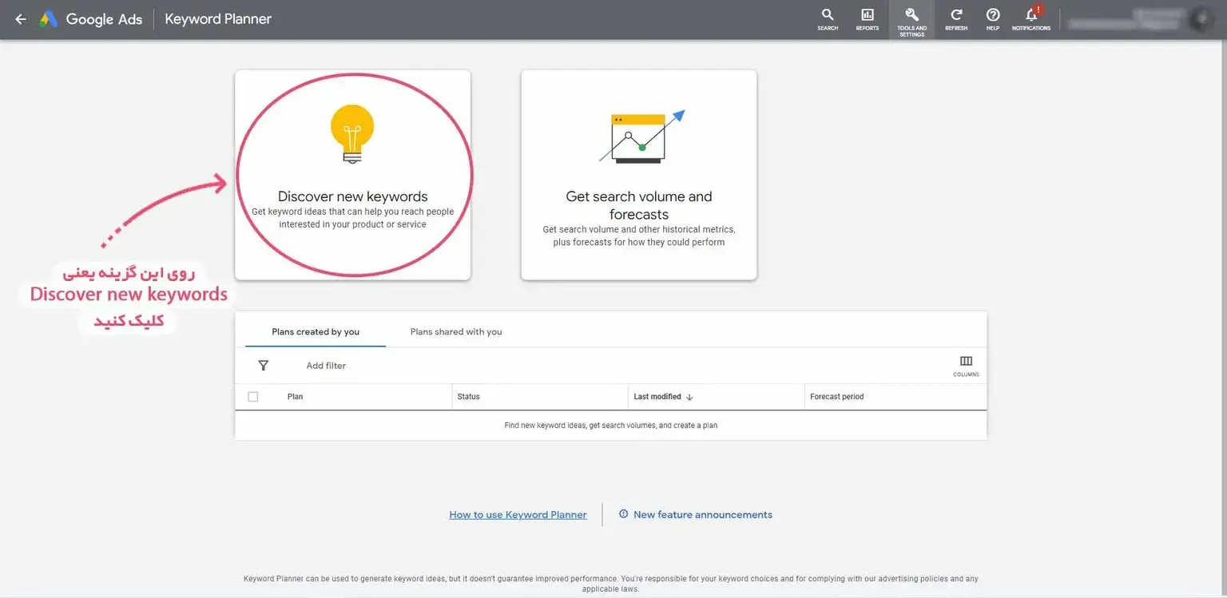Open the Notifications bell
1227x598 pixels.
coord(1031,19)
